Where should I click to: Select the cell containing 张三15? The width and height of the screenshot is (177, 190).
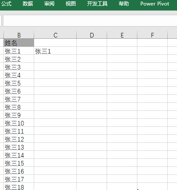point(19,163)
